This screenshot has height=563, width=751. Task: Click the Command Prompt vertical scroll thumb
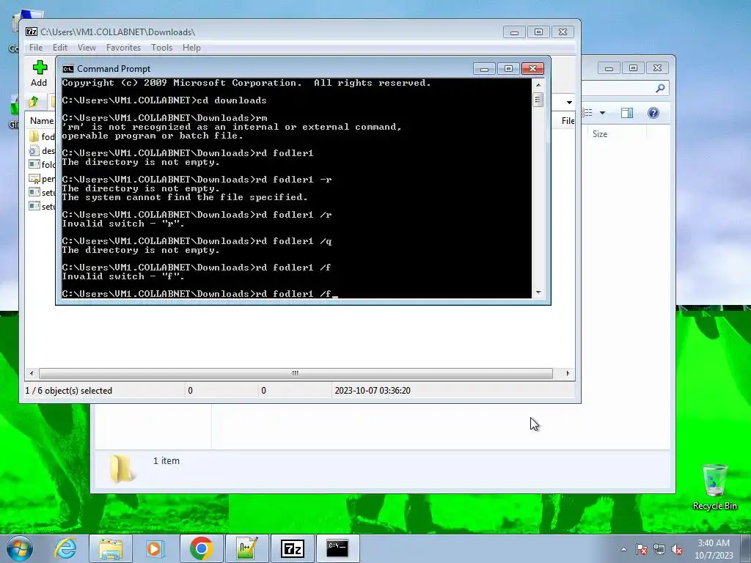pyautogui.click(x=538, y=100)
